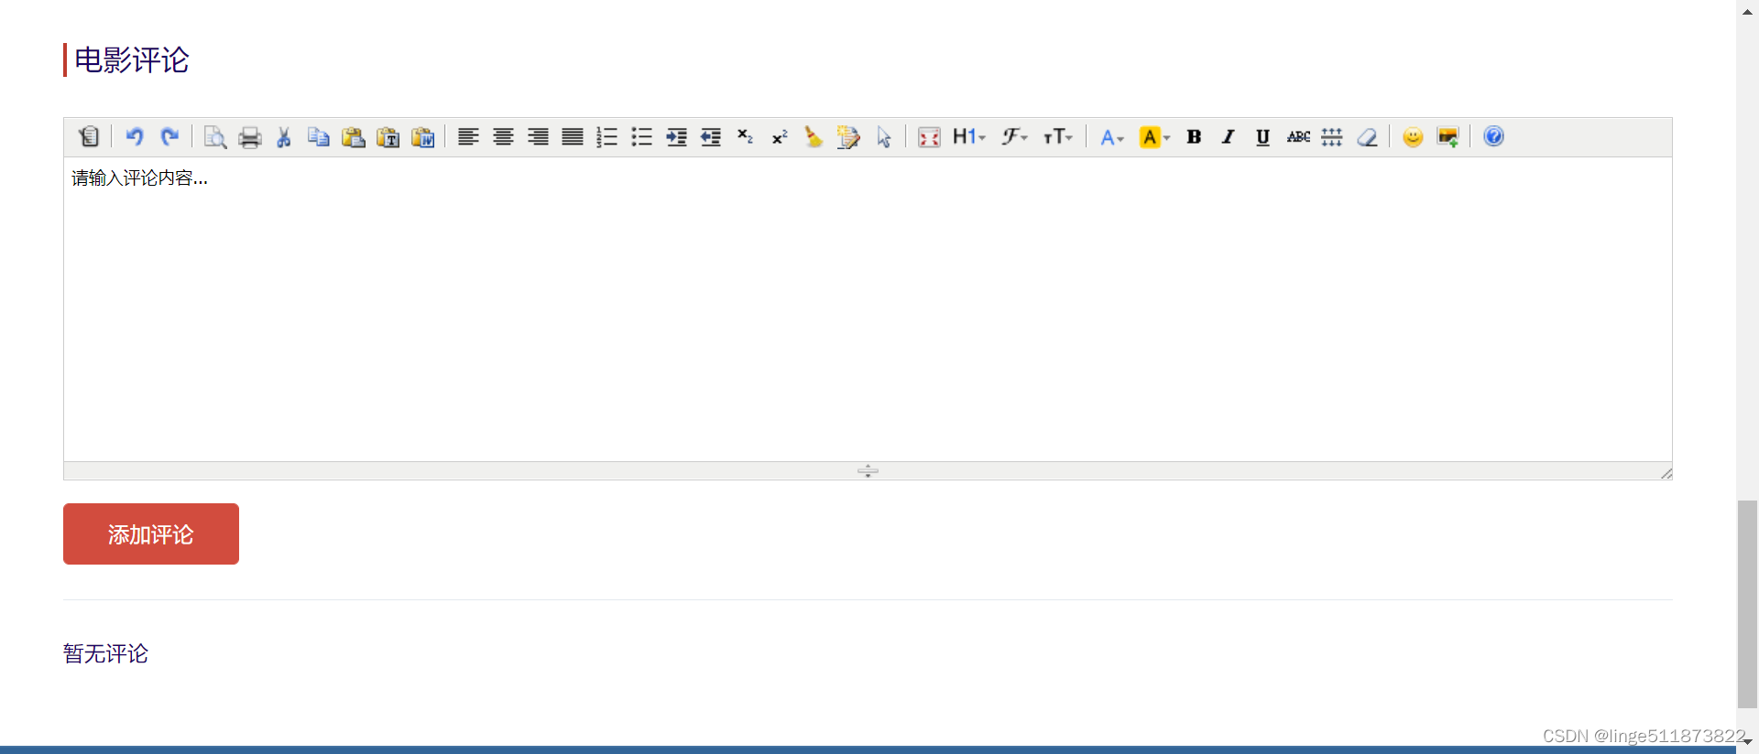The width and height of the screenshot is (1759, 754).
Task: Click the plain paste clipboard icon
Action: click(354, 136)
